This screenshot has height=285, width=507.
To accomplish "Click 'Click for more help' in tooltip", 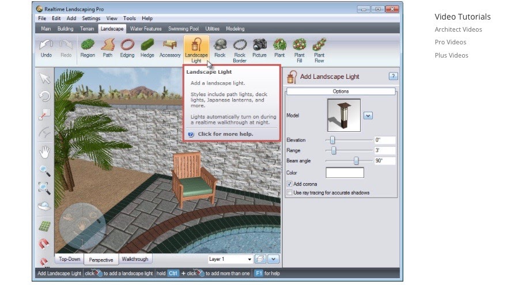I will pyautogui.click(x=225, y=134).
